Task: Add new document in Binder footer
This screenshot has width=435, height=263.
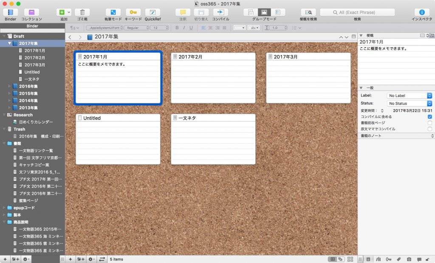Action: [x=5, y=259]
